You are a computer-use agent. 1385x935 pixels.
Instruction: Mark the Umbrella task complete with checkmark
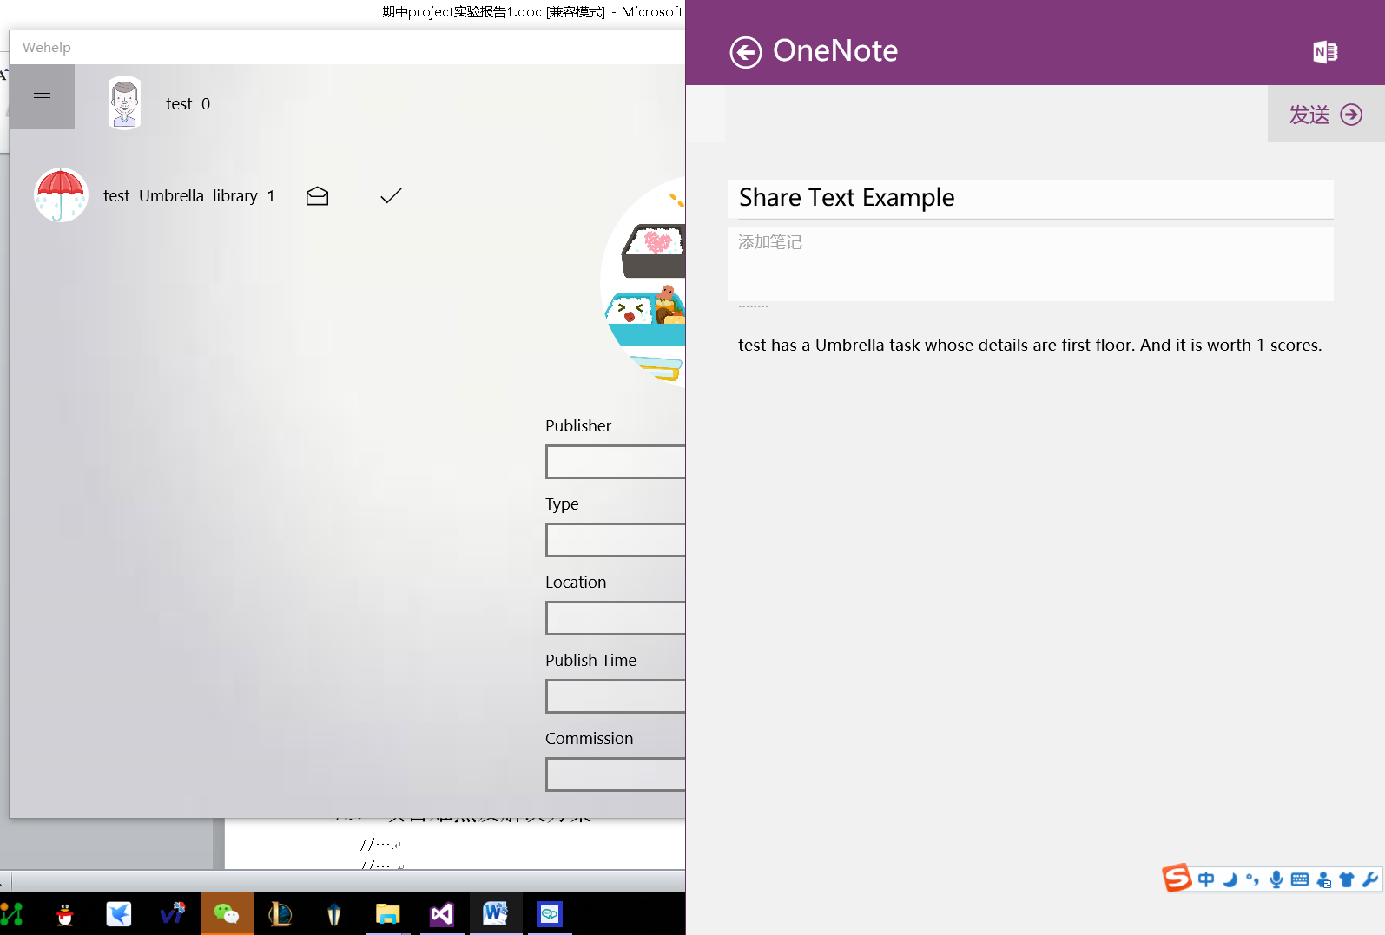pos(391,196)
